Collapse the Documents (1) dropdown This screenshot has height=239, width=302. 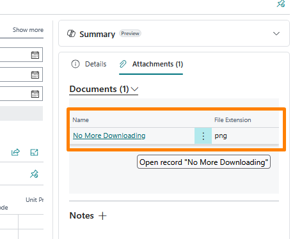click(x=134, y=89)
